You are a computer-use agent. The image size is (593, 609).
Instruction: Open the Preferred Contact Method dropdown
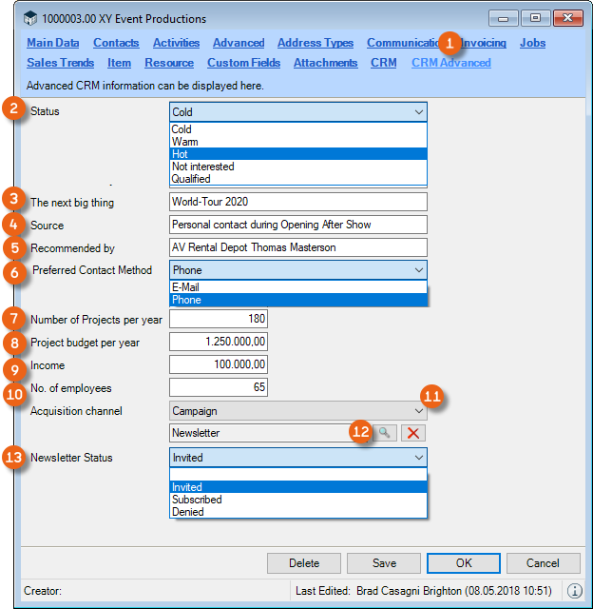tap(419, 270)
